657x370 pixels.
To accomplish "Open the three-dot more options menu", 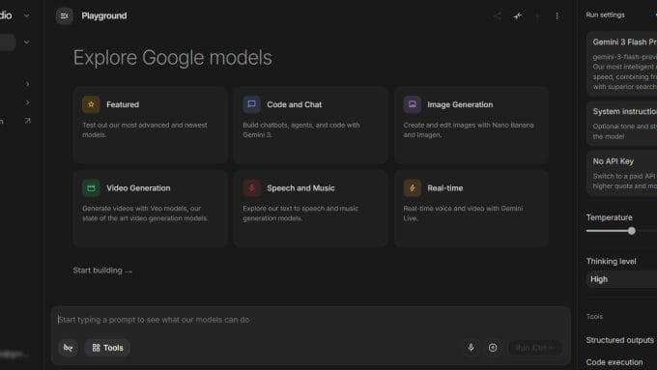I will click(x=557, y=15).
